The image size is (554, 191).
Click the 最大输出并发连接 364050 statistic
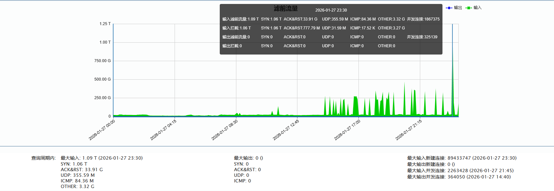click(x=459, y=177)
